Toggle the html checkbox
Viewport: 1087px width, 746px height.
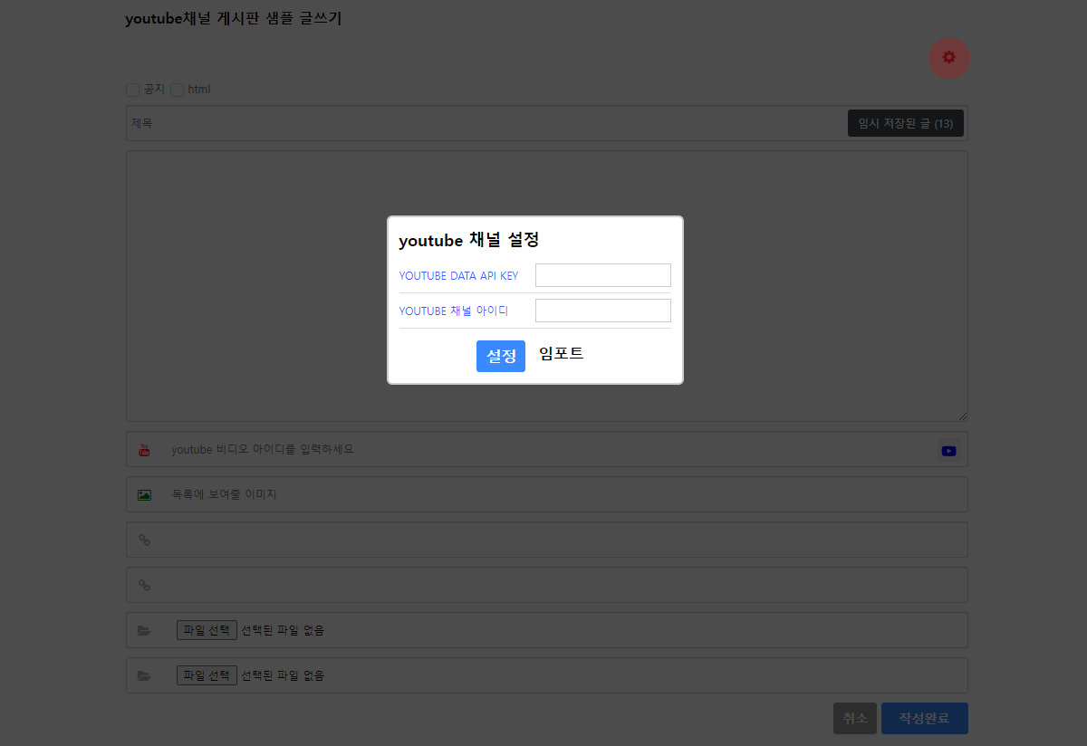[177, 90]
